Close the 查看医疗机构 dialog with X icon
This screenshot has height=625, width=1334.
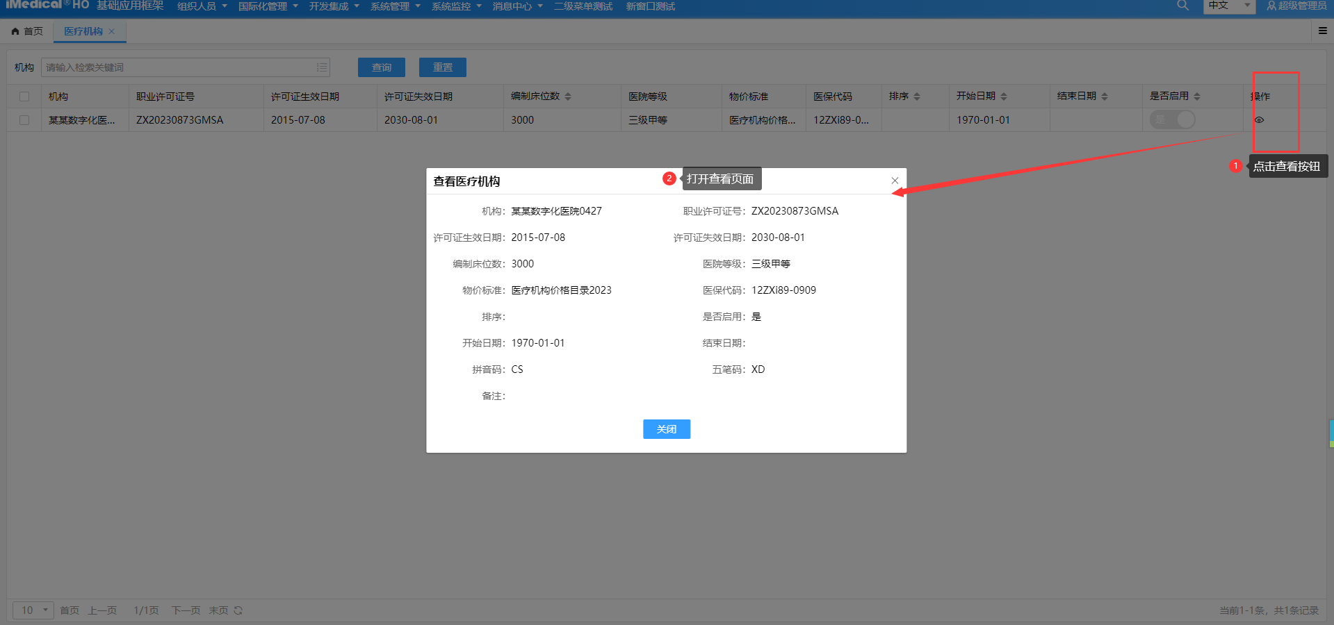(x=895, y=181)
